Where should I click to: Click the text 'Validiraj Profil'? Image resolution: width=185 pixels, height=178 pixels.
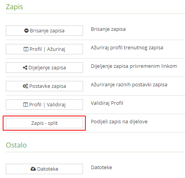(107, 103)
